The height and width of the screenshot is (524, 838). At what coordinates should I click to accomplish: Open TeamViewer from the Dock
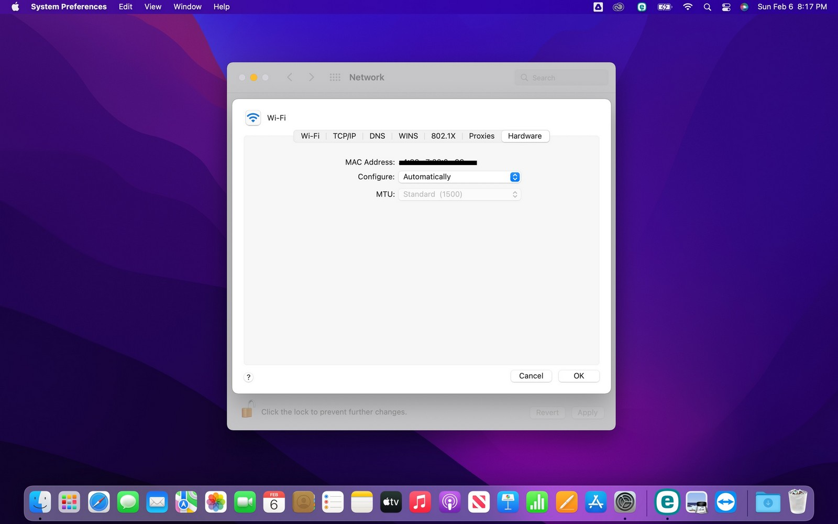coord(726,502)
